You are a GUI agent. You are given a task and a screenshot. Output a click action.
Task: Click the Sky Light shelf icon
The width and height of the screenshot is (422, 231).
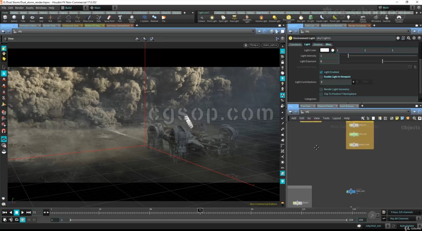tap(301, 19)
